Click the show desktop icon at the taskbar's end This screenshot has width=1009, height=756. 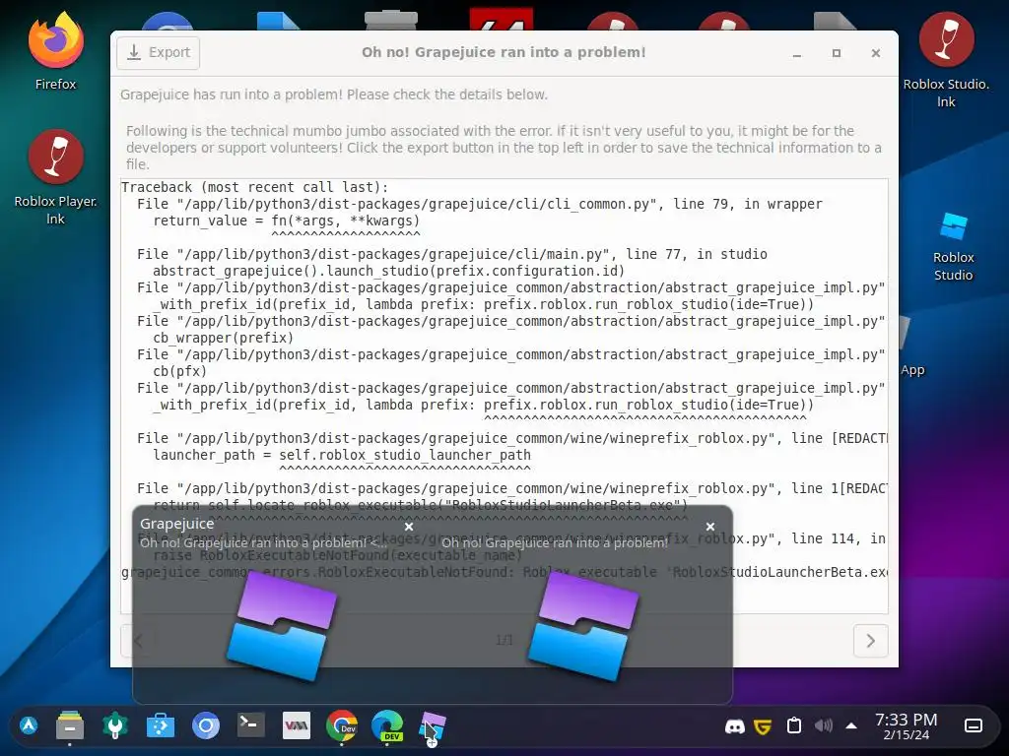pyautogui.click(x=974, y=725)
